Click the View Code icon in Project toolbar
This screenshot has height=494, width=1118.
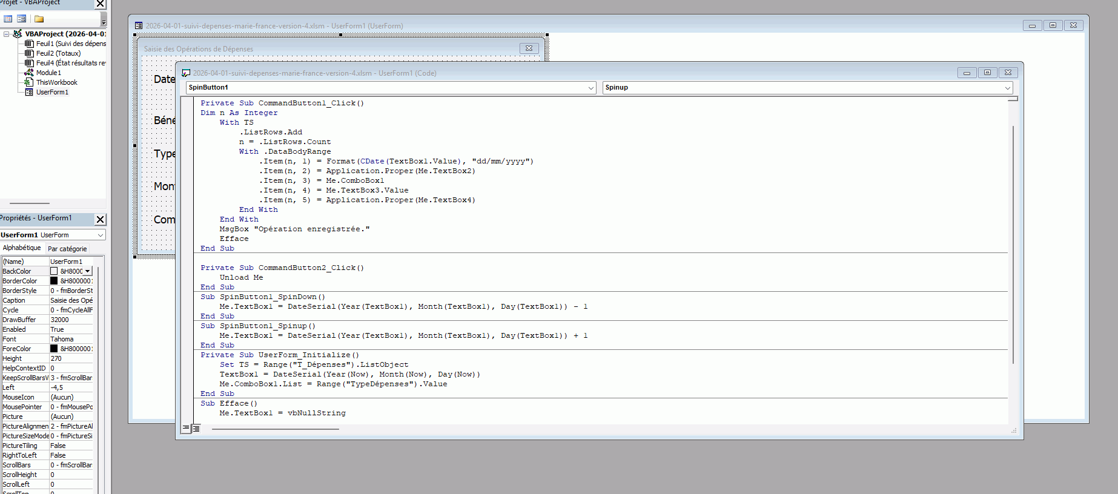tap(8, 19)
